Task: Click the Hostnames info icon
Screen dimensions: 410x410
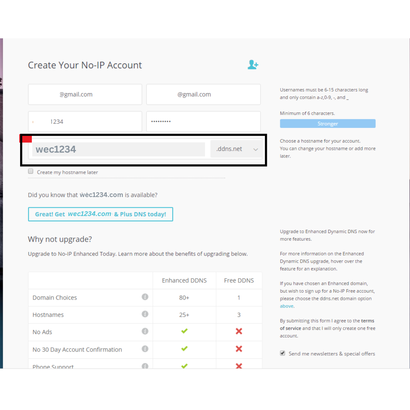Action: [x=145, y=314]
